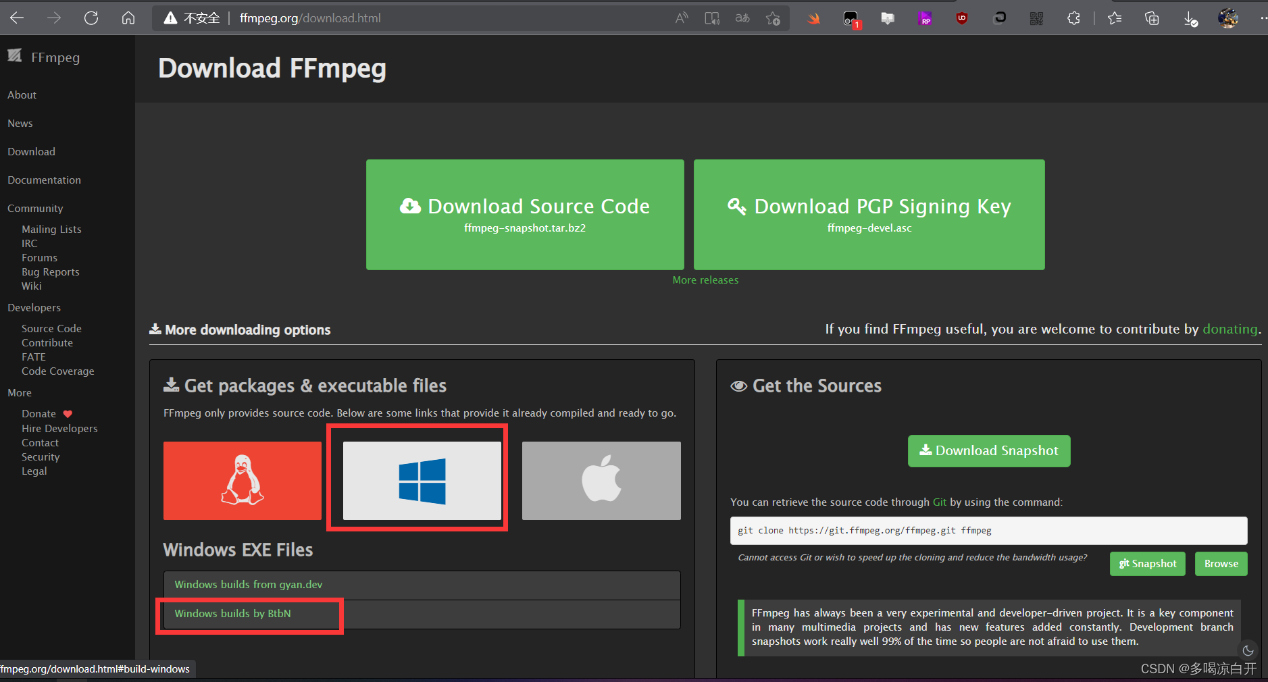Open IRC sidebar link
This screenshot has width=1268, height=682.
pos(30,244)
